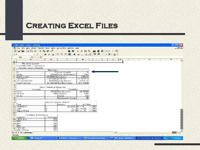Select column C header
The image size is (200, 150).
pyautogui.click(x=67, y=59)
